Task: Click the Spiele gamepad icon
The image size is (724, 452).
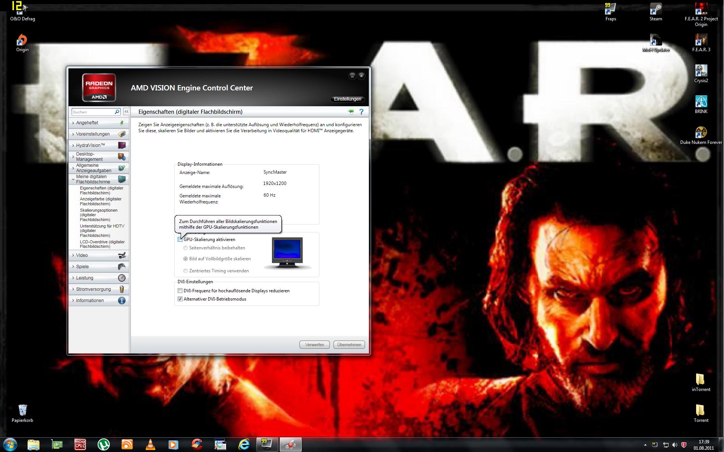Action: coord(122,267)
